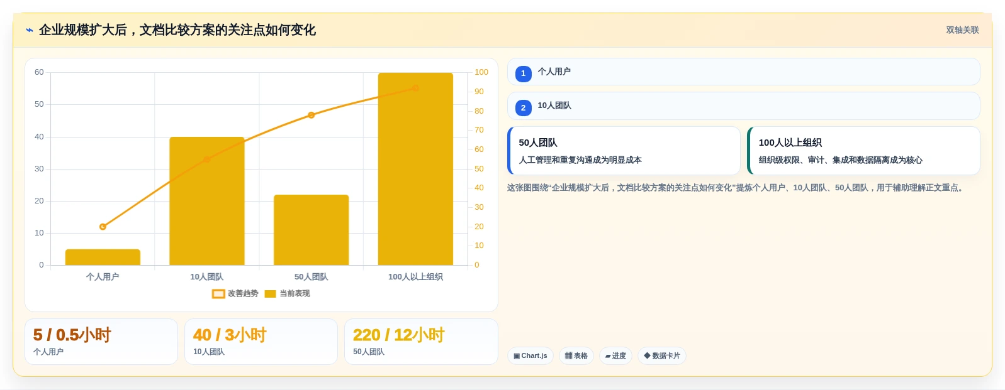Click the blue lightning icon beside the title
This screenshot has height=390, width=1005.
tap(30, 30)
